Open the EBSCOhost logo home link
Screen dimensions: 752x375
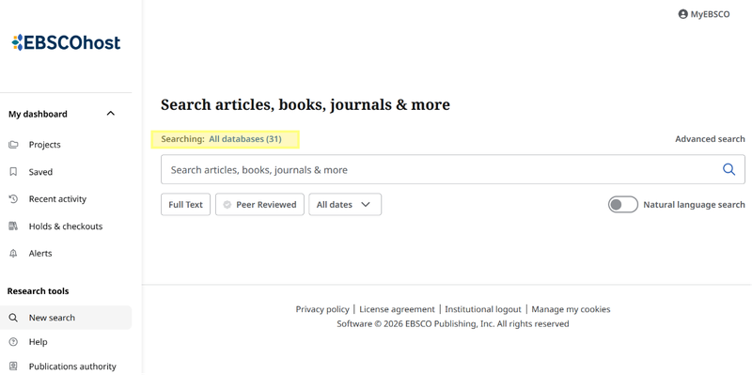click(66, 42)
